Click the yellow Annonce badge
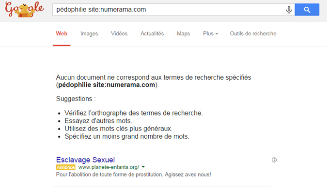Image resolution: width=327 pixels, height=190 pixels. pyautogui.click(x=65, y=167)
